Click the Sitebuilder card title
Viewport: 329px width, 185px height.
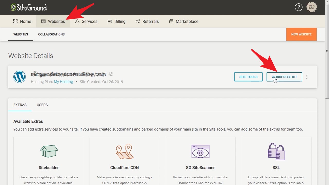click(x=49, y=168)
